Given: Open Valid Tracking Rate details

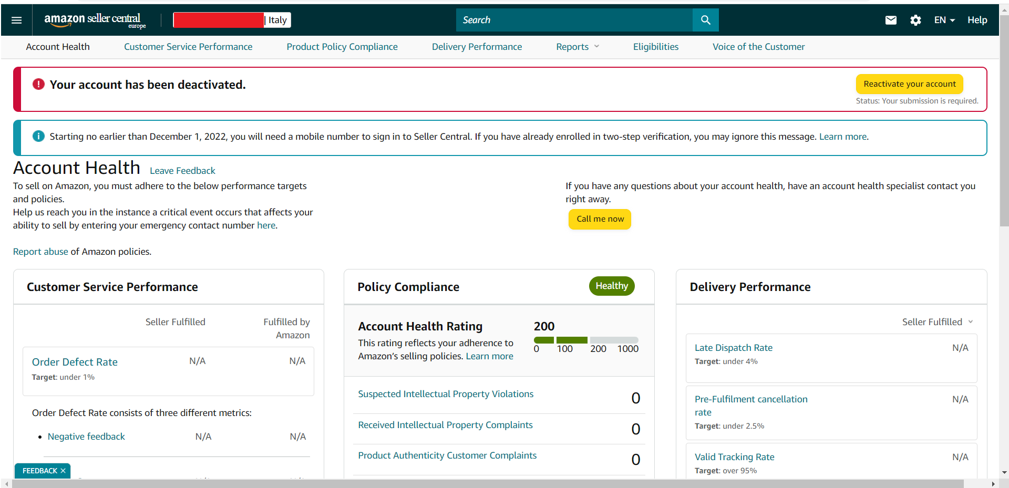Looking at the screenshot, I should point(734,457).
